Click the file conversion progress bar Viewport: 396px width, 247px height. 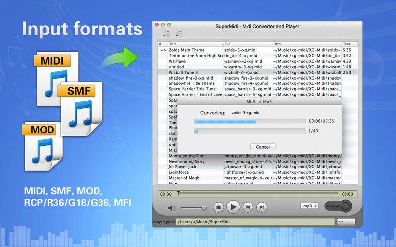(250, 121)
